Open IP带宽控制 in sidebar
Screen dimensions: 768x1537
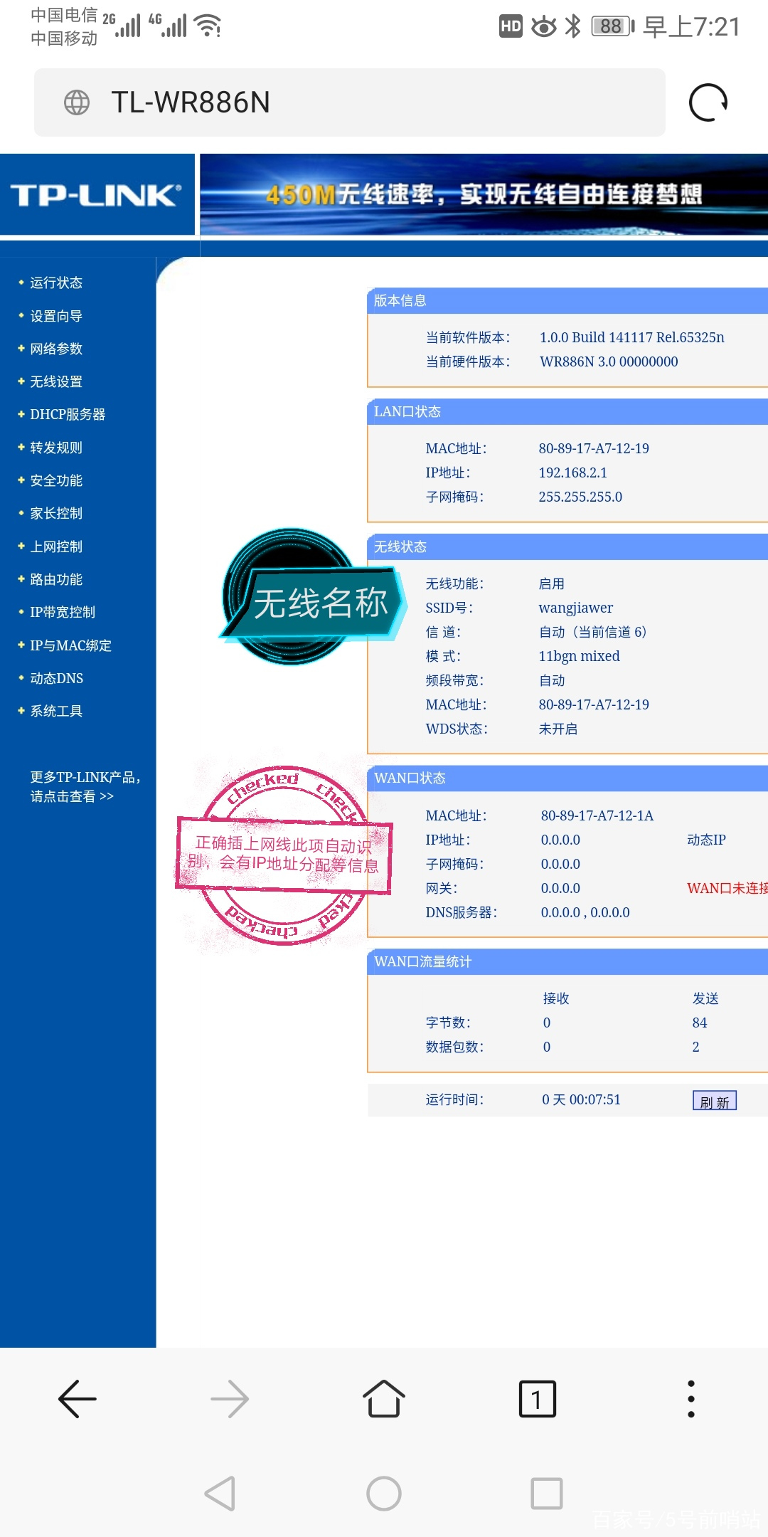coord(63,612)
